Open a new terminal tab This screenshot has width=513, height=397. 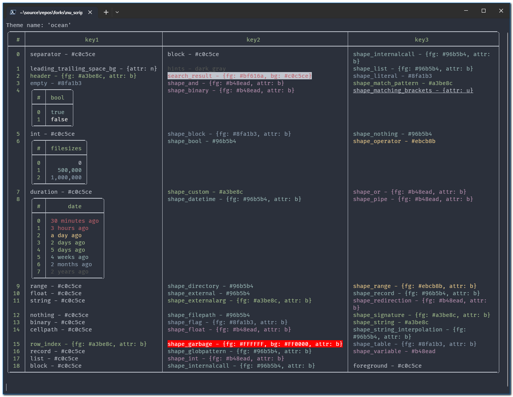106,12
